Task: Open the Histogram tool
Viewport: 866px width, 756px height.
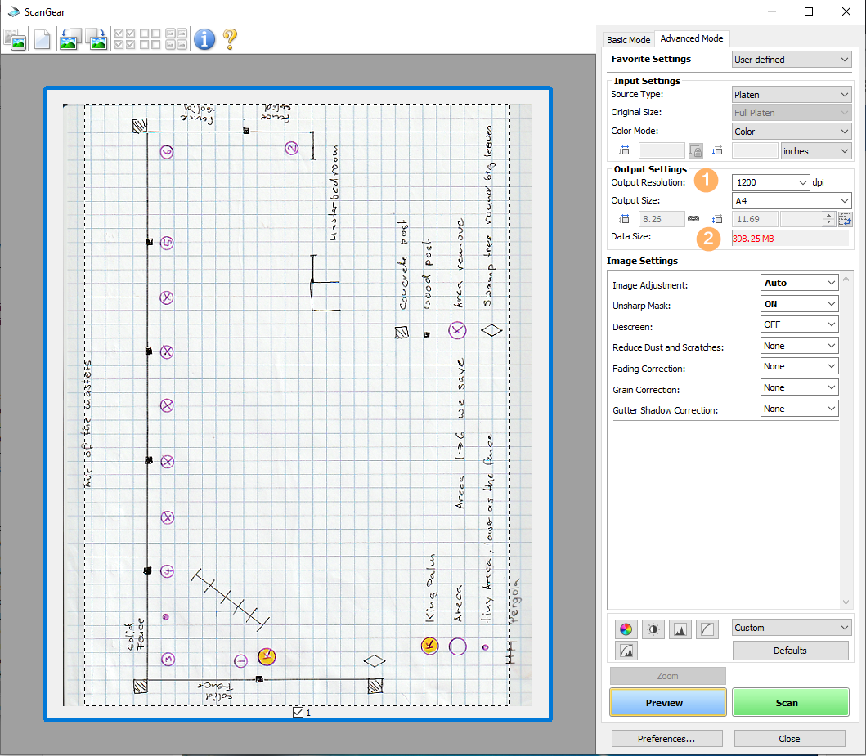Action: [x=680, y=629]
